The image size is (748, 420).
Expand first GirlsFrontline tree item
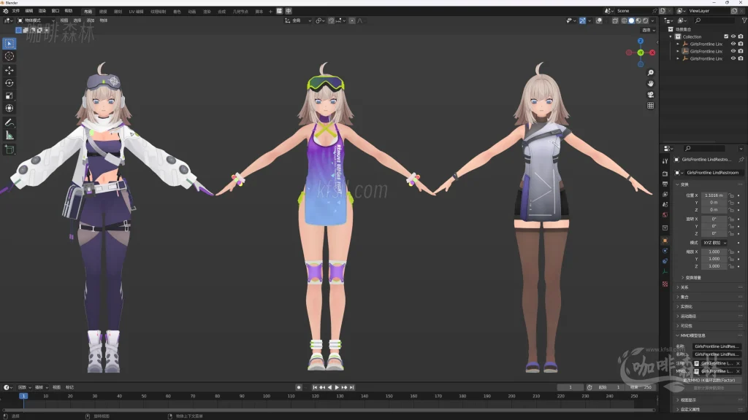(678, 44)
